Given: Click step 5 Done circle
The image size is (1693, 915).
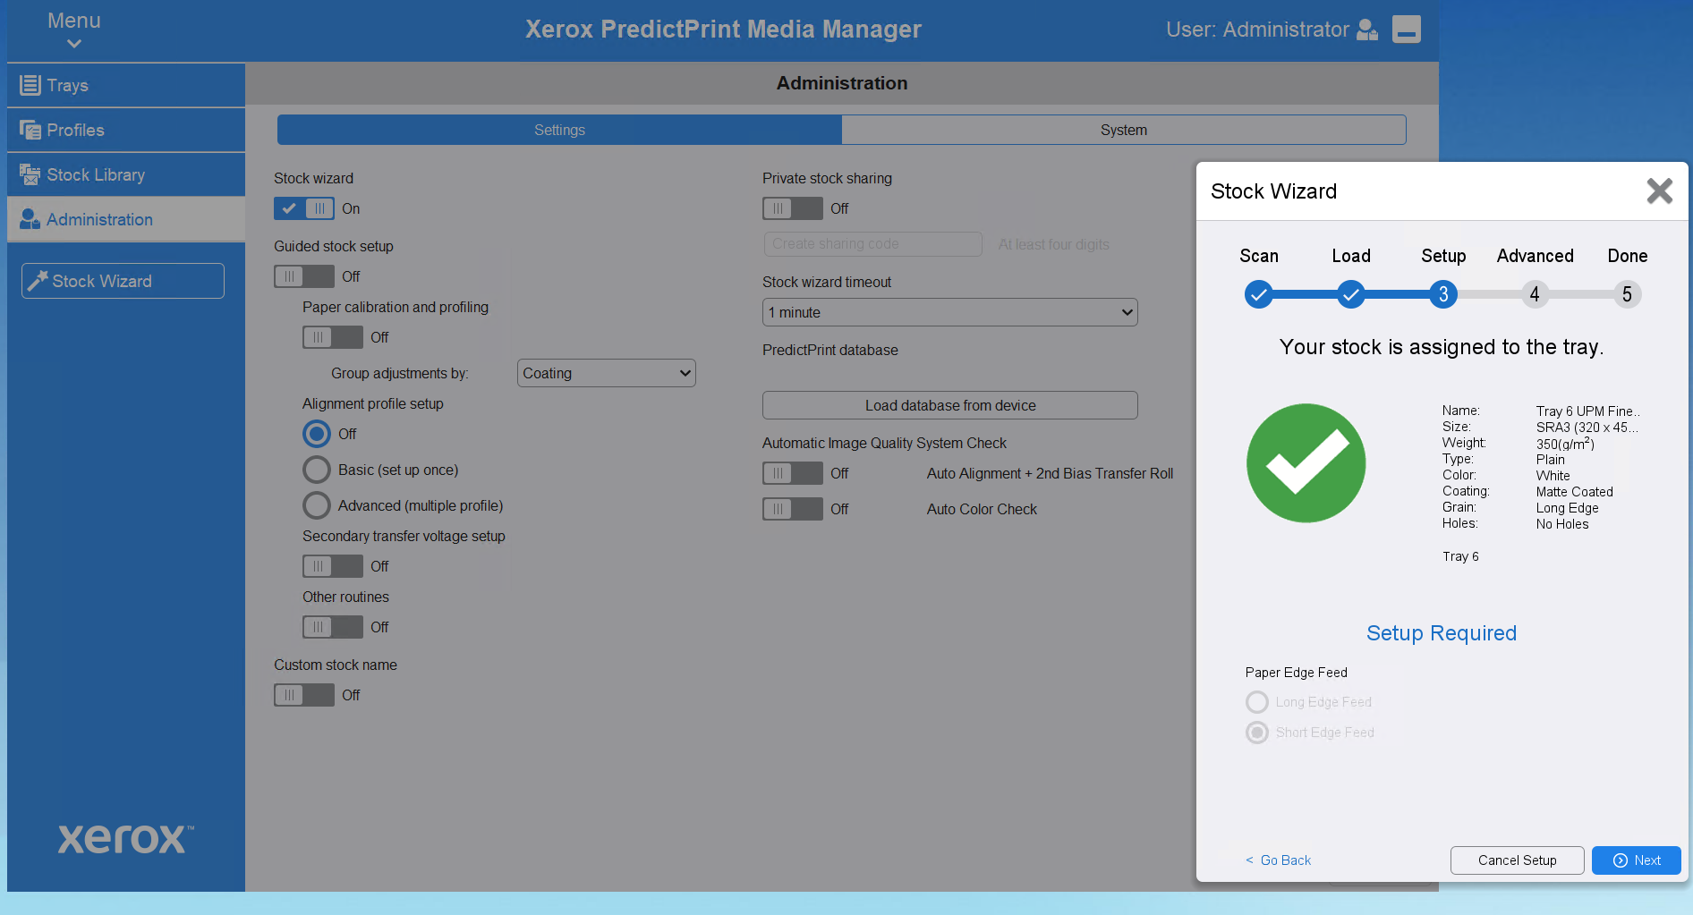Looking at the screenshot, I should tap(1627, 294).
